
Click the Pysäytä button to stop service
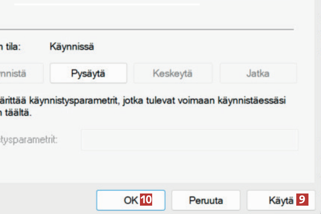88,73
